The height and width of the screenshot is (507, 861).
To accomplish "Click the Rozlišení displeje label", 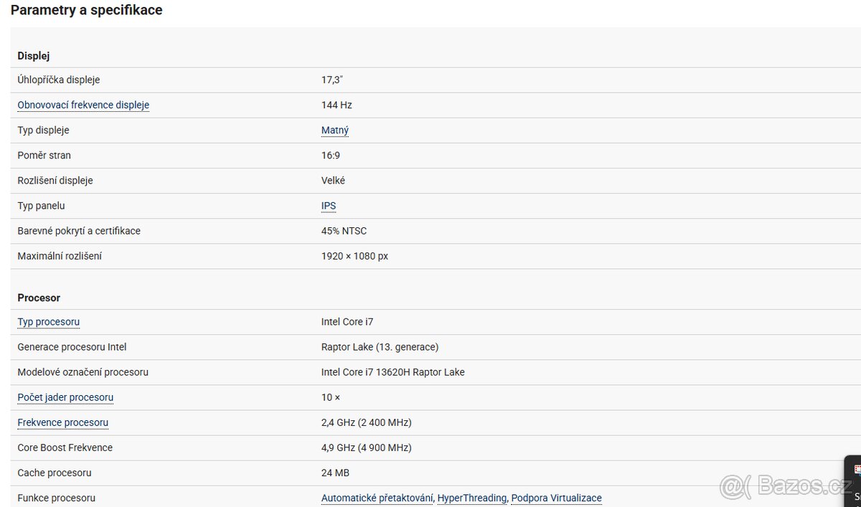I will [x=55, y=181].
